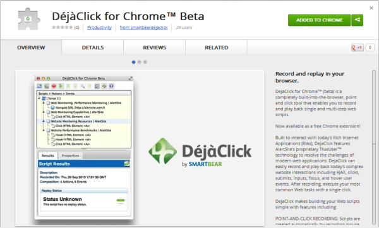Click the Recorded On date line

pos(73,177)
